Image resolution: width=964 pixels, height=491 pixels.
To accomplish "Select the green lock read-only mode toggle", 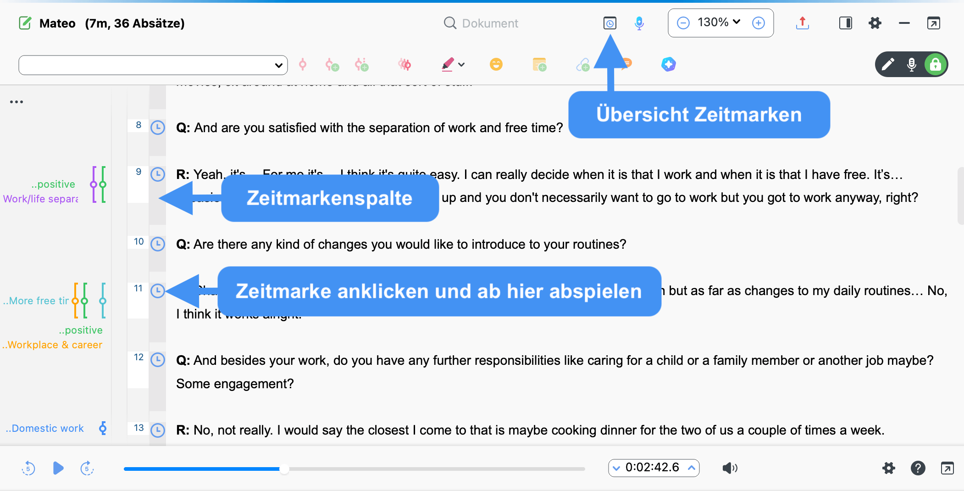I will click(x=936, y=64).
